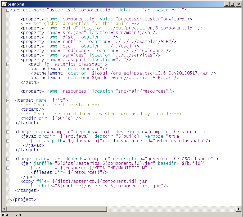This screenshot has height=217, width=243.
Task: Click the text "asterics.classpath" in path id
Action: coord(78,64)
